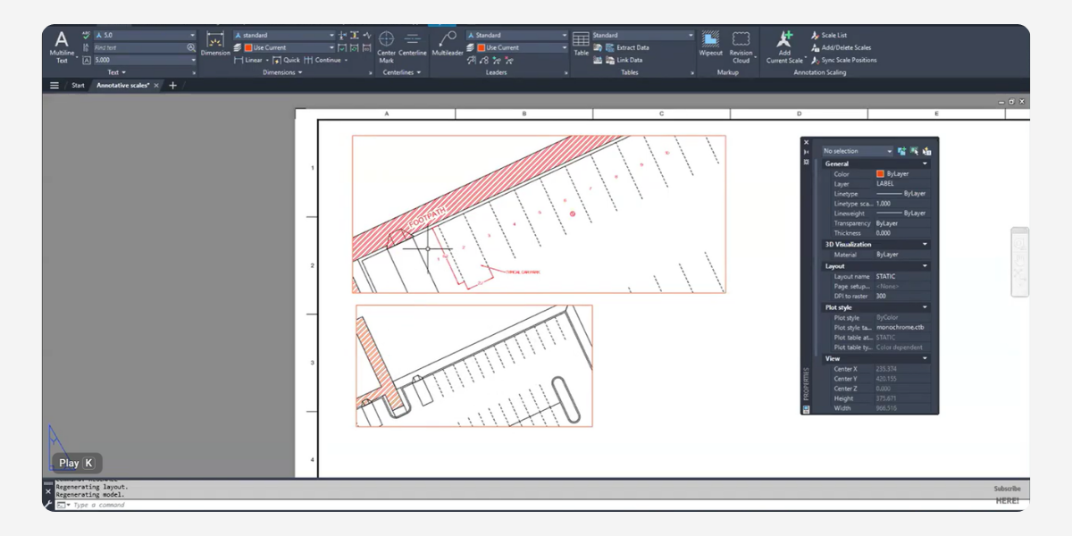Insert a Table from ribbon
1072x536 pixels.
[x=581, y=45]
